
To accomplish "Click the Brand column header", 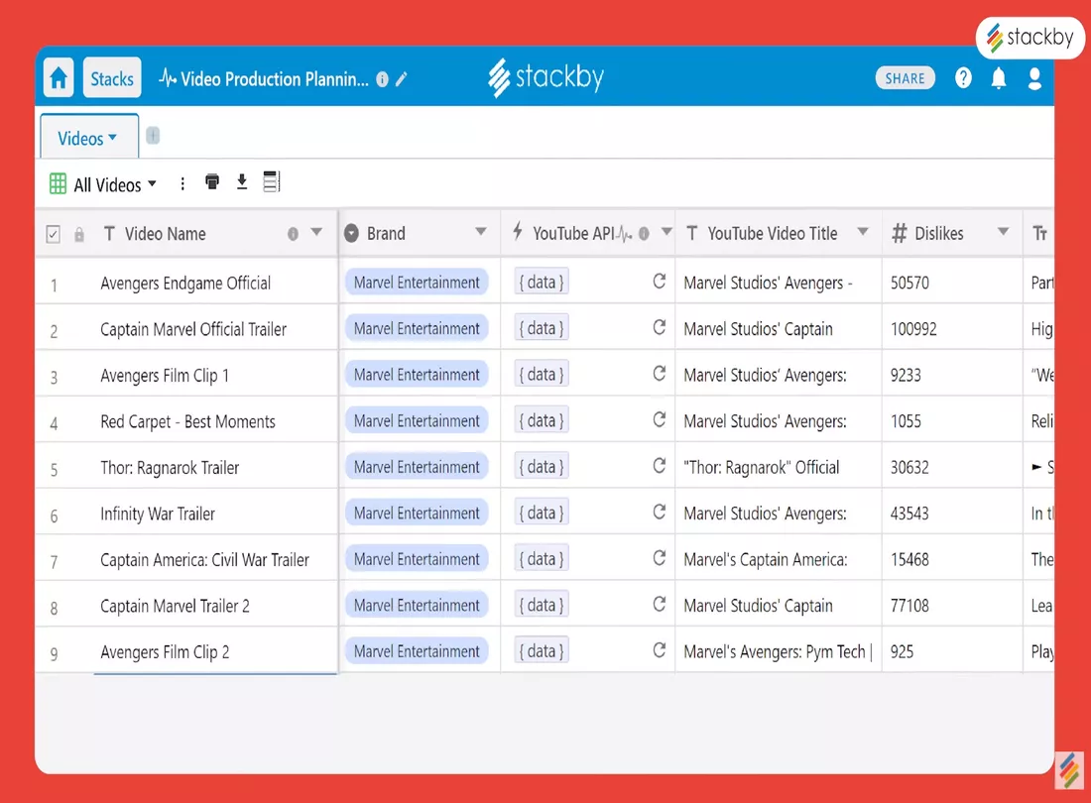I will point(420,234).
